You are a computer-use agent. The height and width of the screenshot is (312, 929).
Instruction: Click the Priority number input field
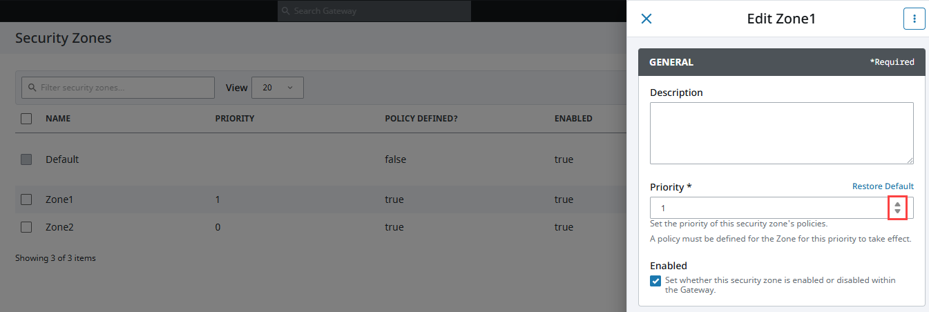coord(767,208)
